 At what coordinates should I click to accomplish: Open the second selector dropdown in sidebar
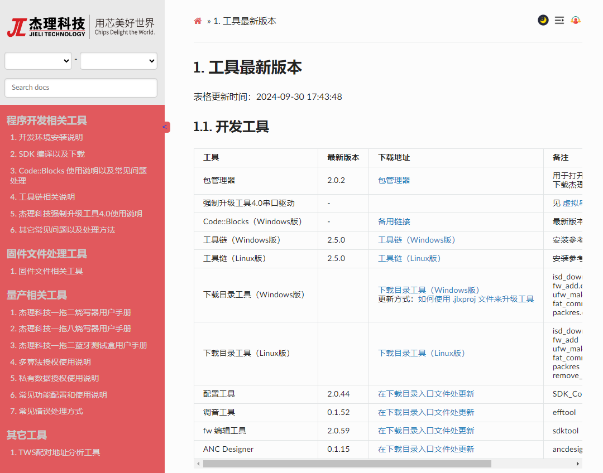tap(118, 61)
